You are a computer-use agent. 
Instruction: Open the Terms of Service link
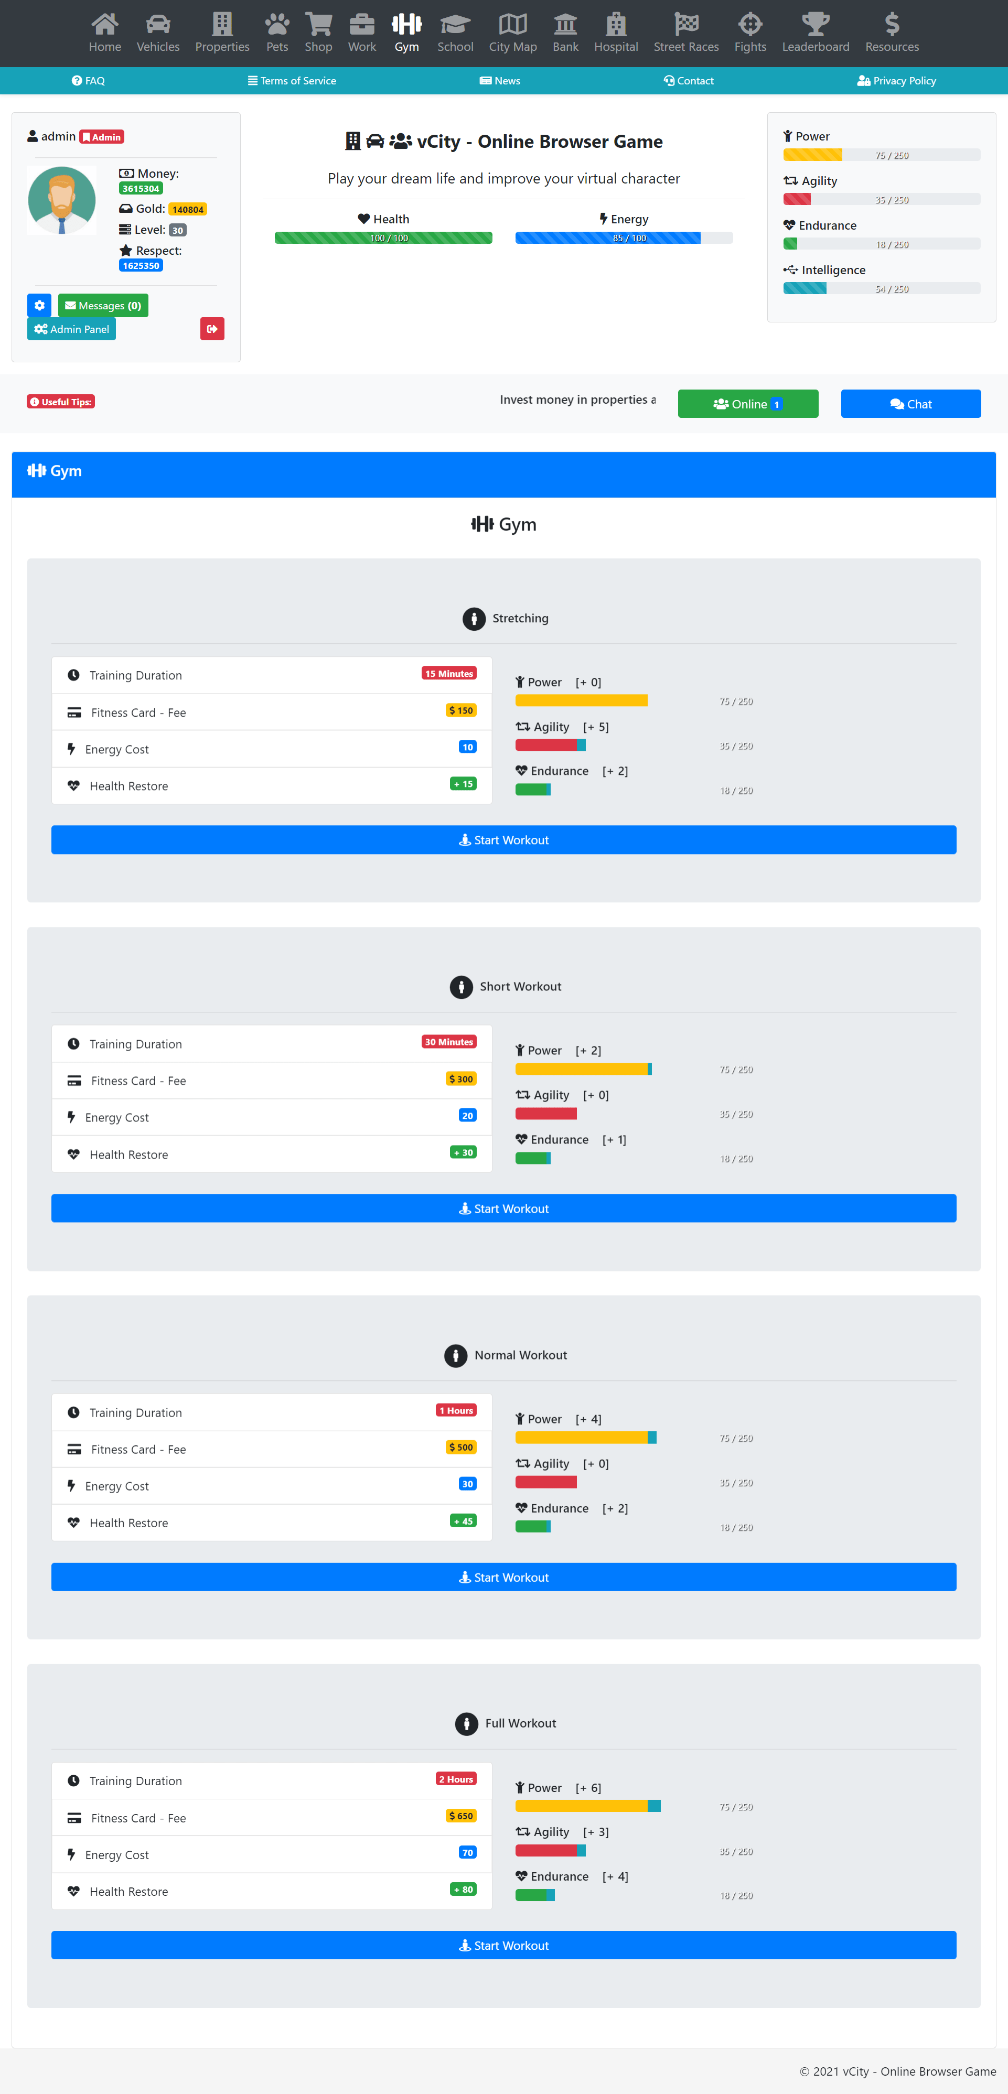(x=292, y=80)
